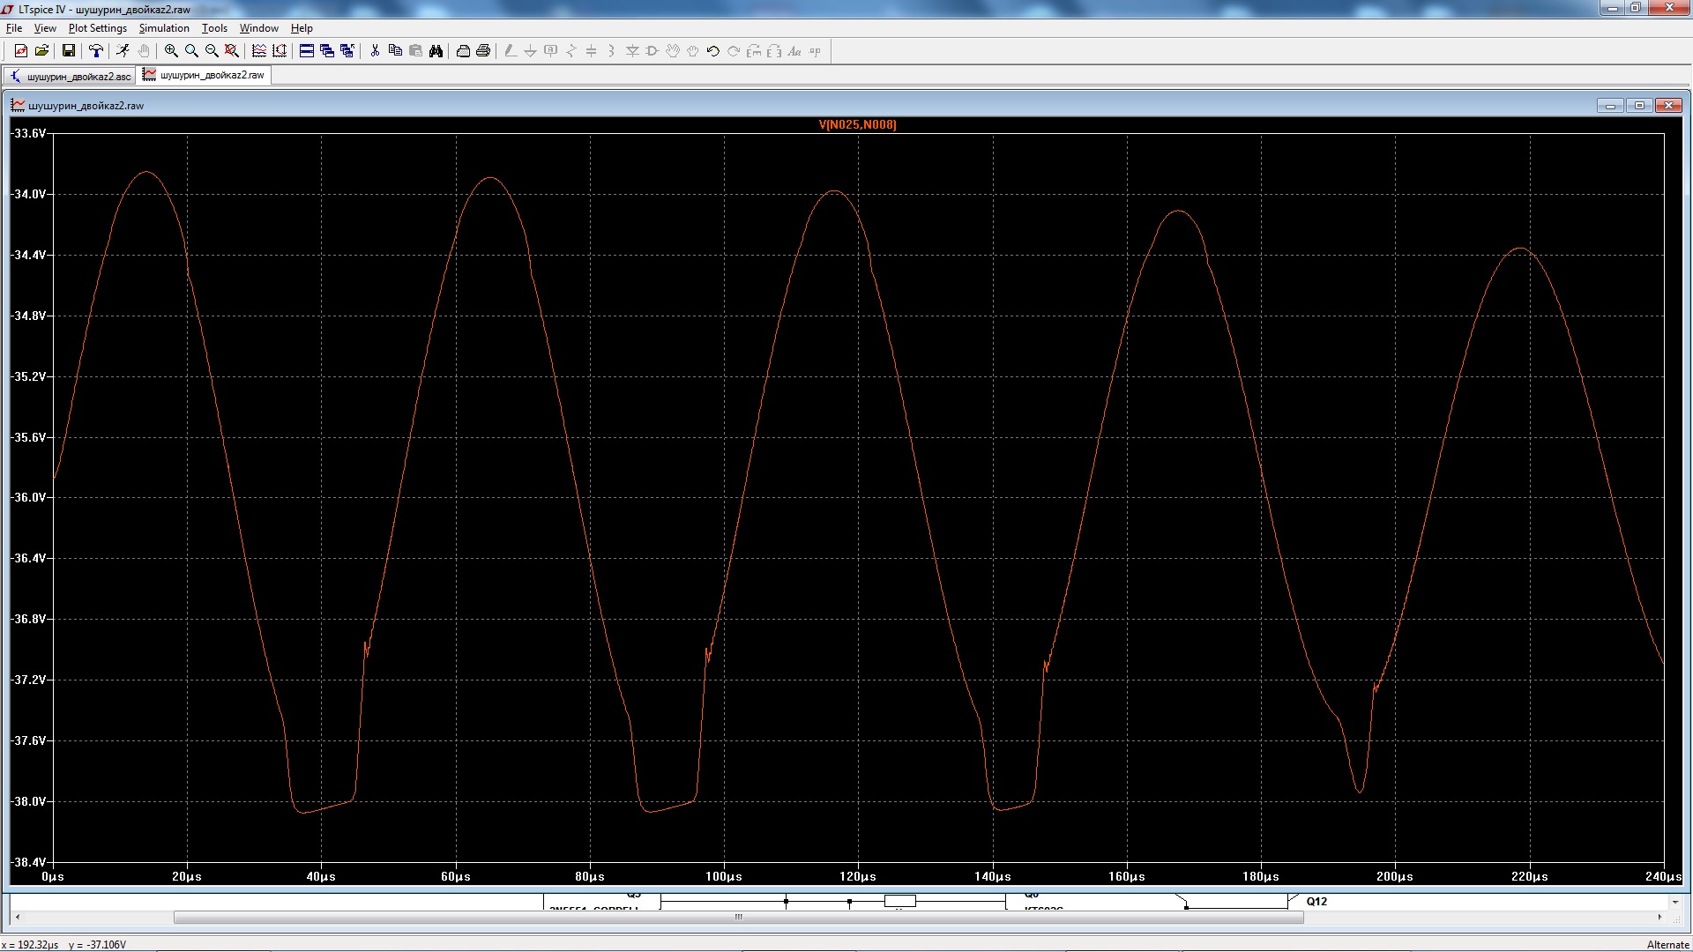Open the Tools menu

click(214, 28)
